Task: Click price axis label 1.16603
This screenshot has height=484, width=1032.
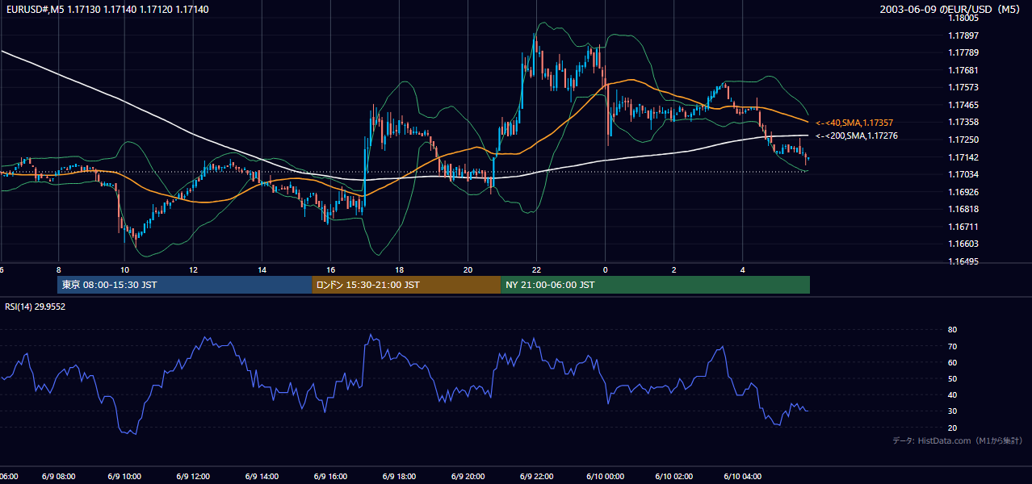Action: [962, 244]
